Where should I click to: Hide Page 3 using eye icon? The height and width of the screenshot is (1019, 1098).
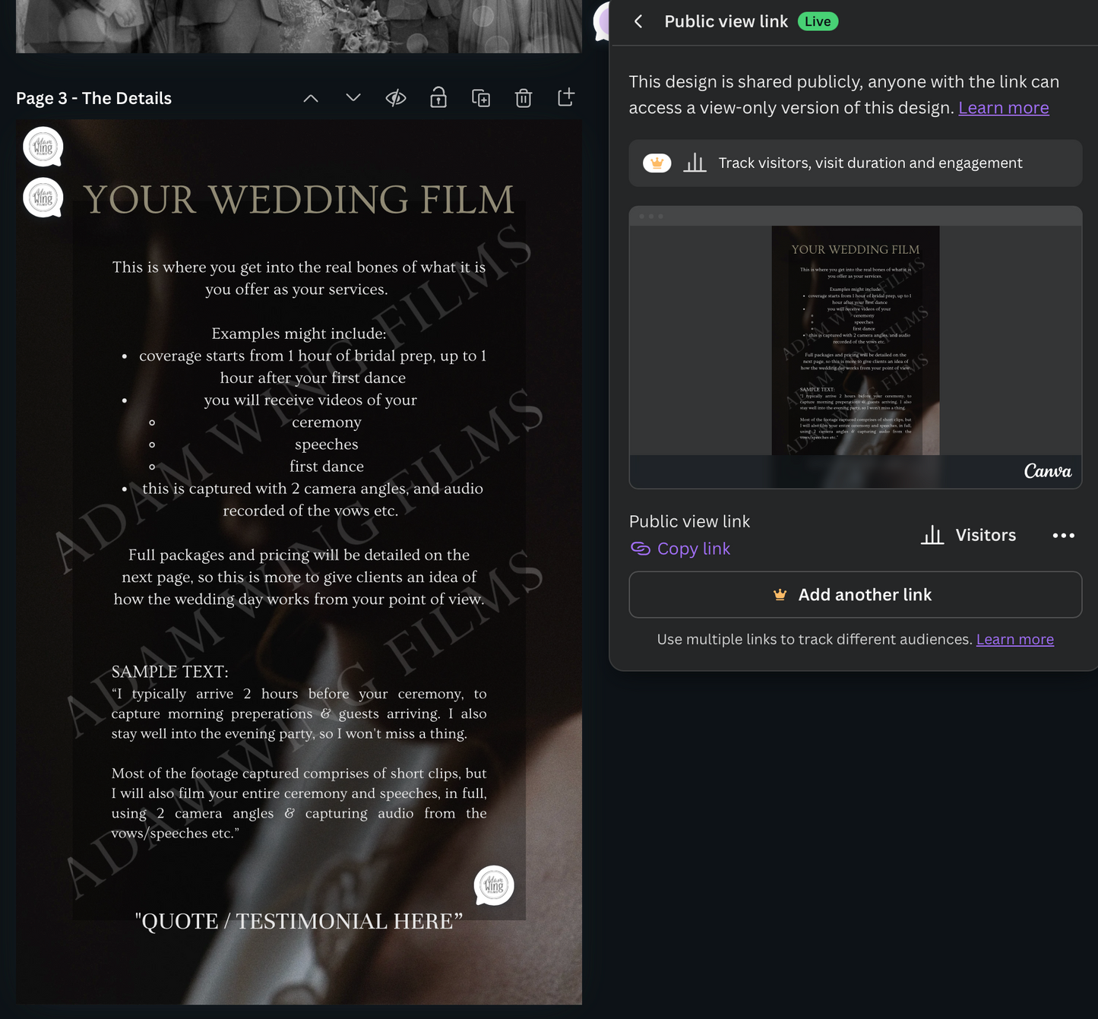pyautogui.click(x=396, y=98)
